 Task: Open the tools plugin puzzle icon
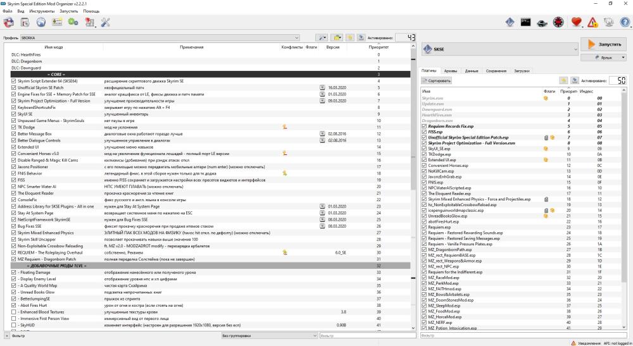coord(89,23)
